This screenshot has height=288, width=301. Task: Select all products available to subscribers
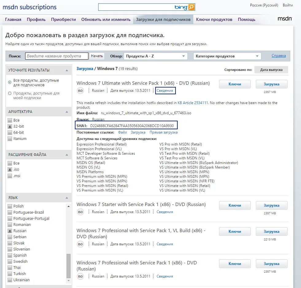(10, 82)
